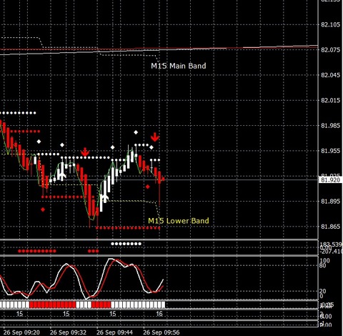Click the "26 Sep 09:44" time label

(114, 332)
